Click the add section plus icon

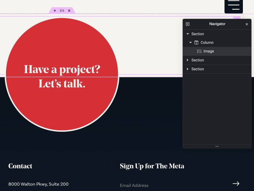55,11
